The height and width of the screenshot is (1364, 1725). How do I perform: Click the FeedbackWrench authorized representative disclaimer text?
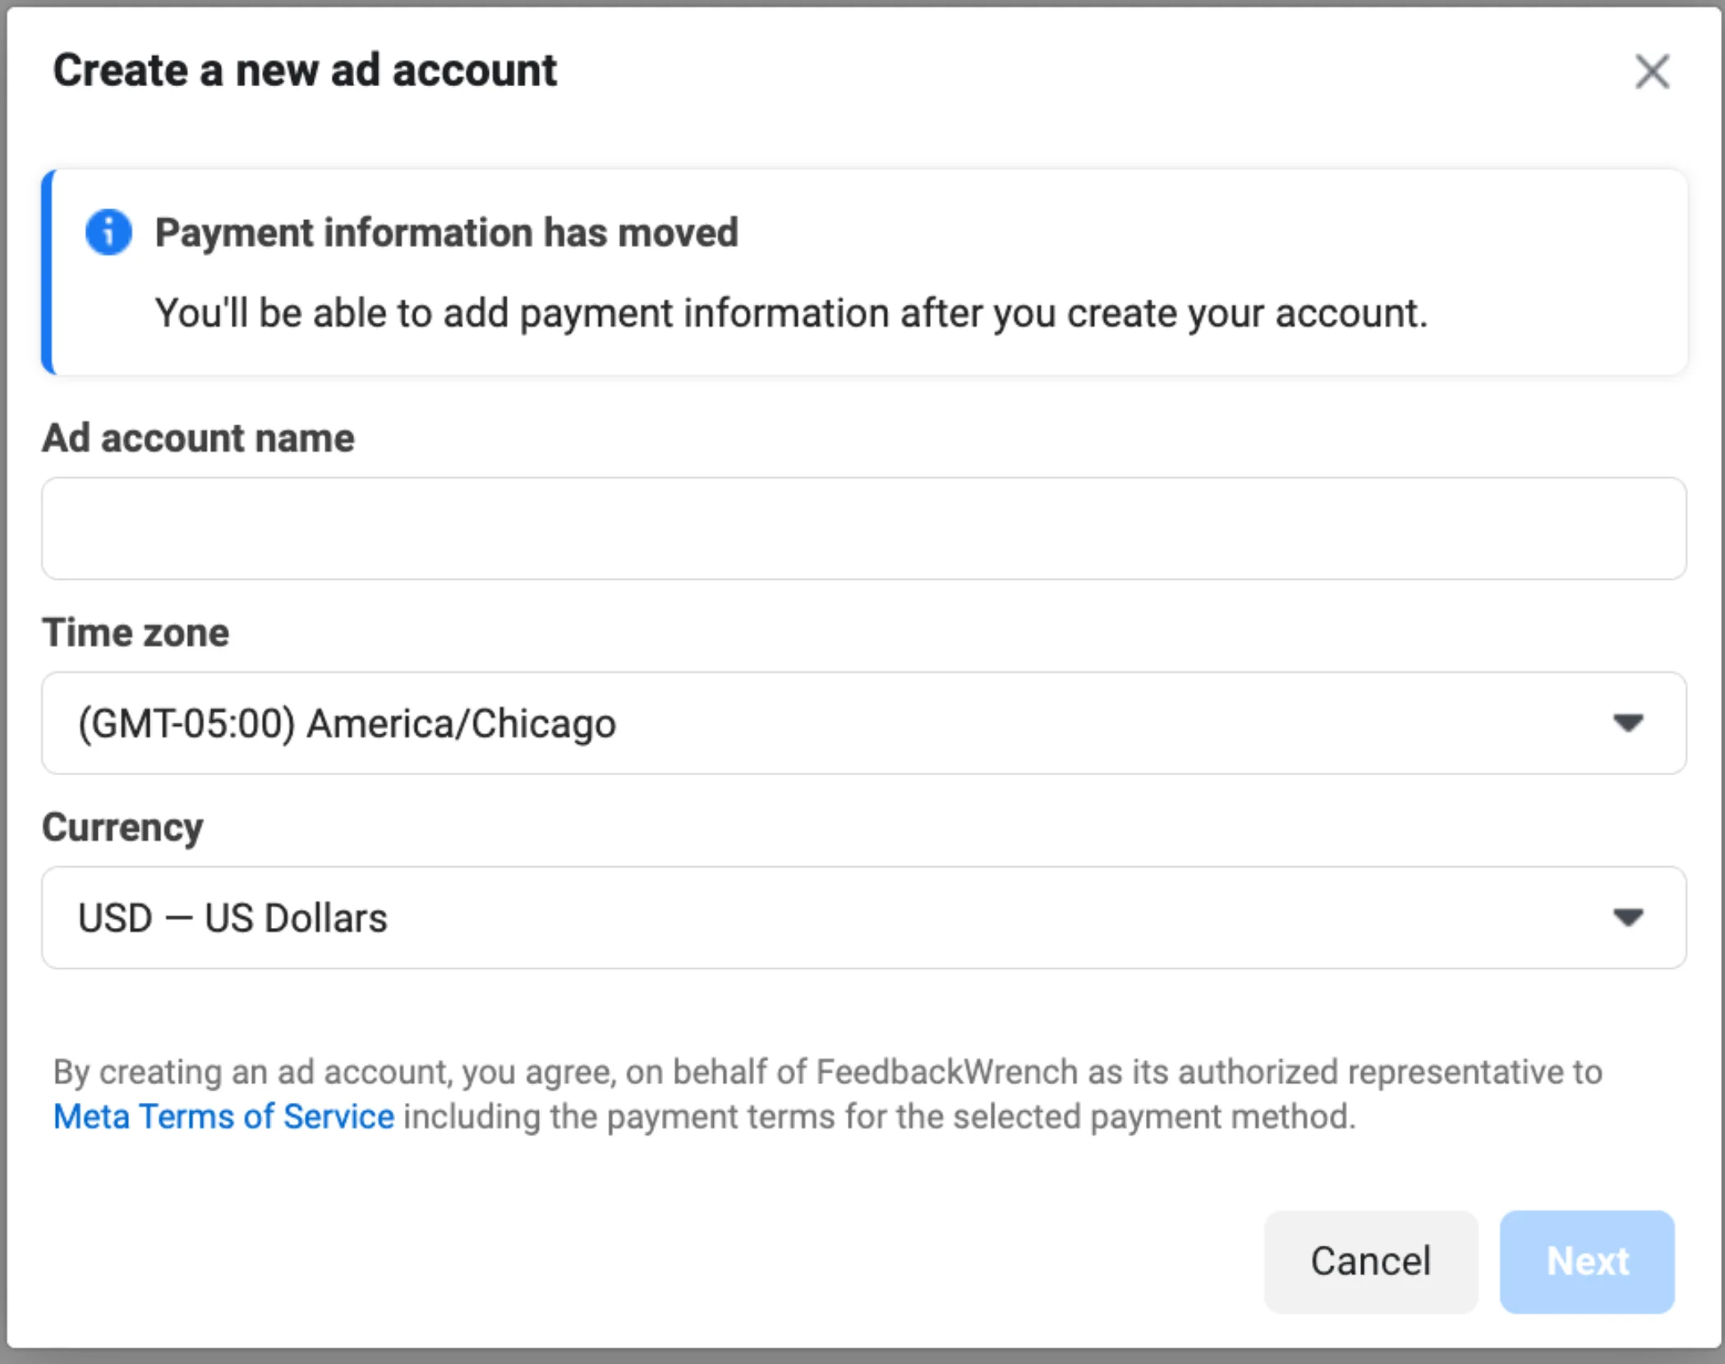point(827,1072)
